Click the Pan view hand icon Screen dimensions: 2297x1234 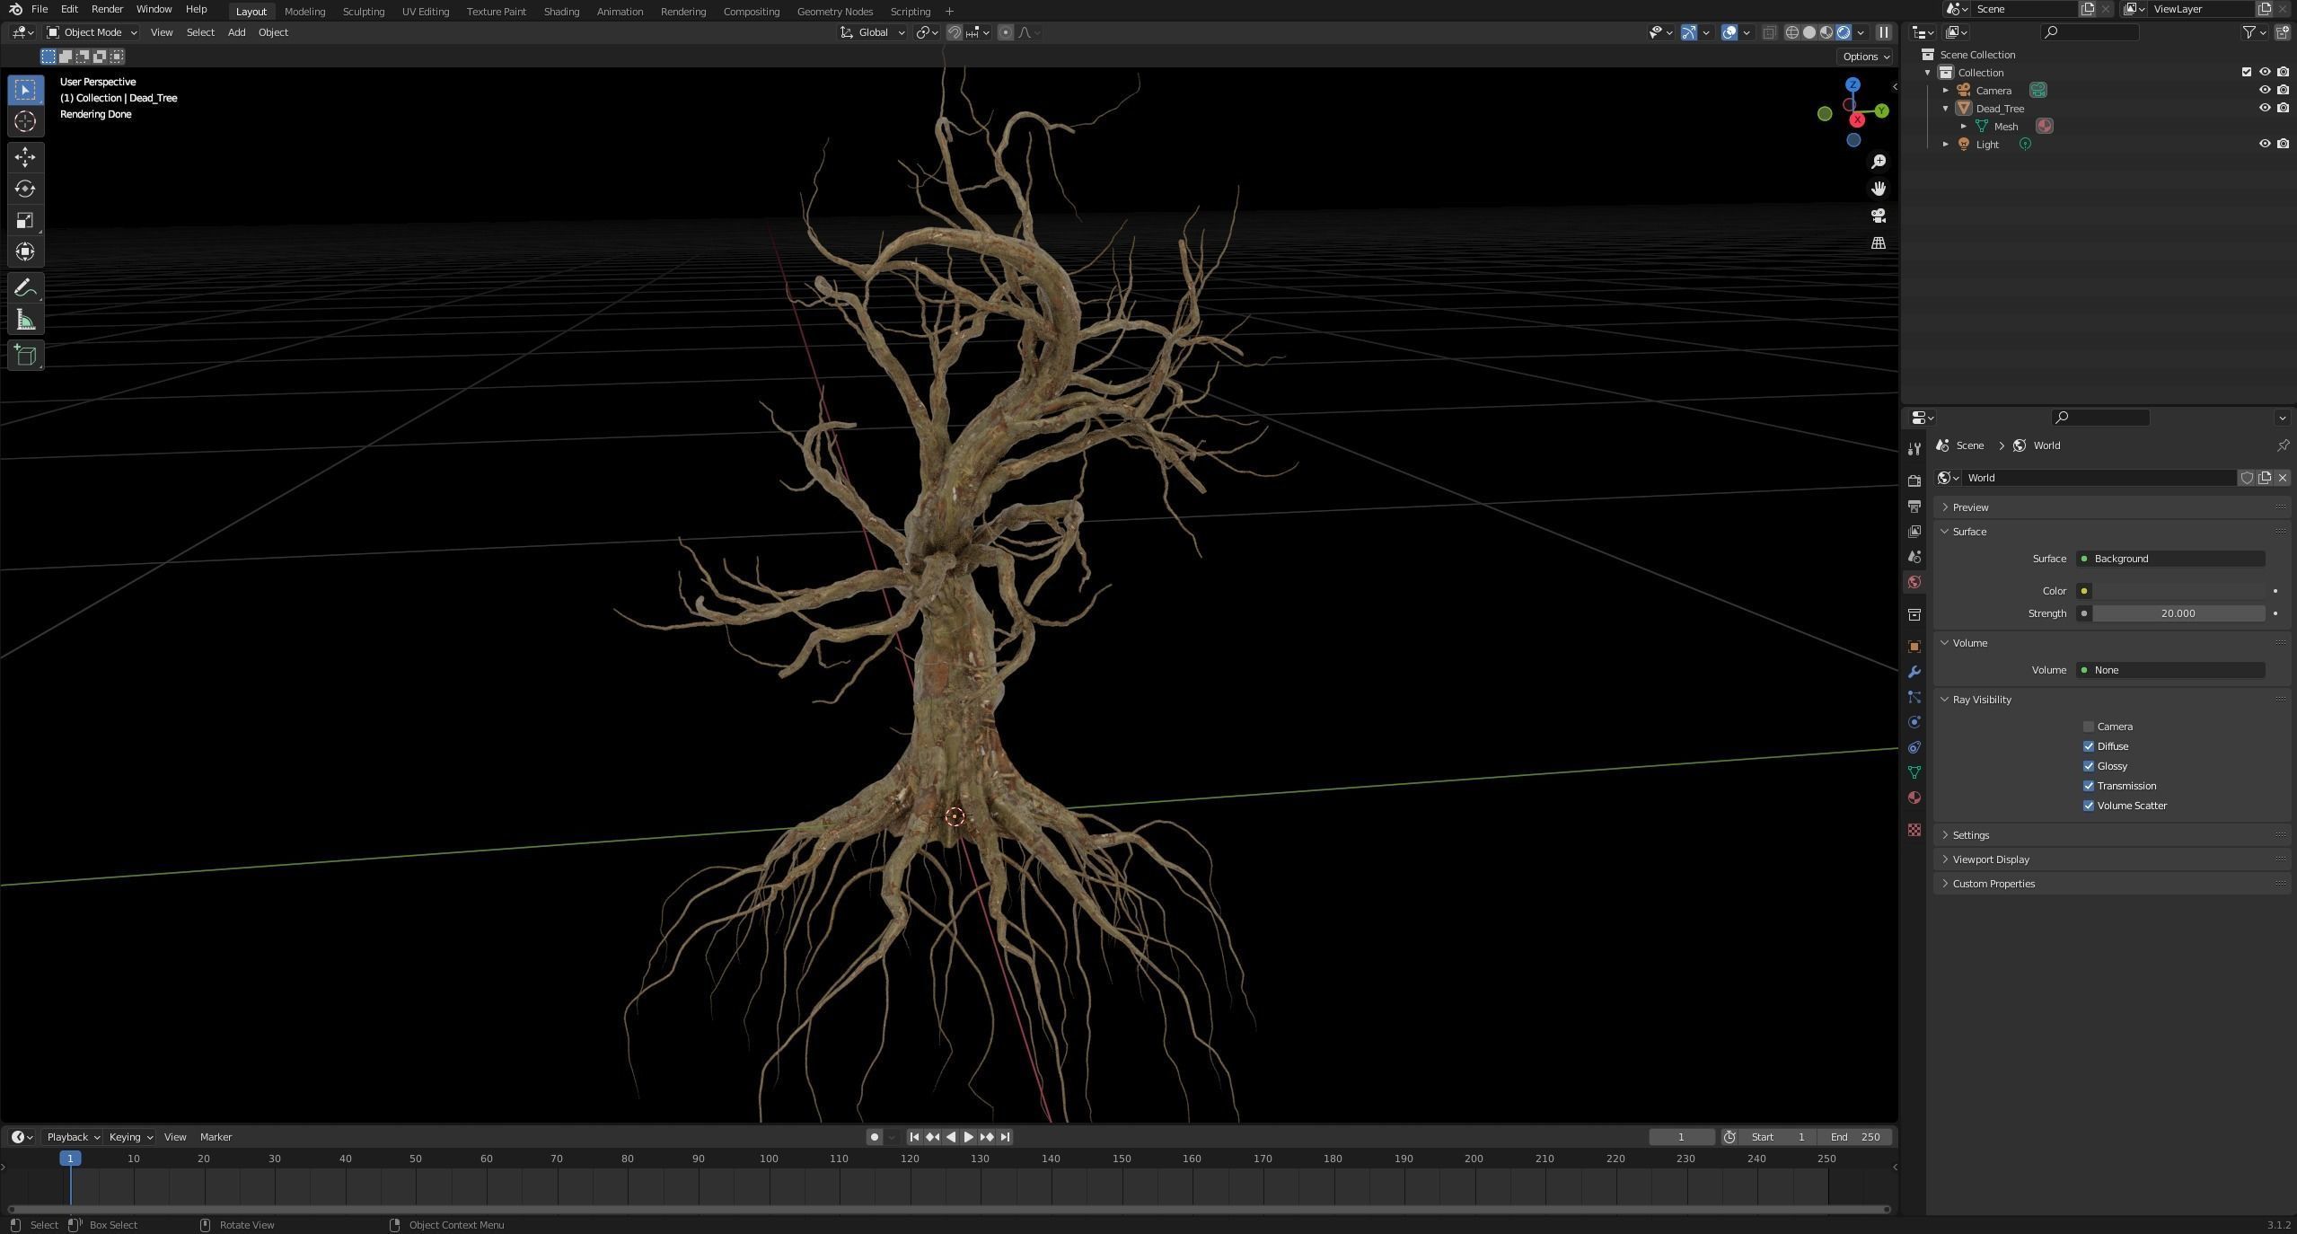[x=1878, y=189]
